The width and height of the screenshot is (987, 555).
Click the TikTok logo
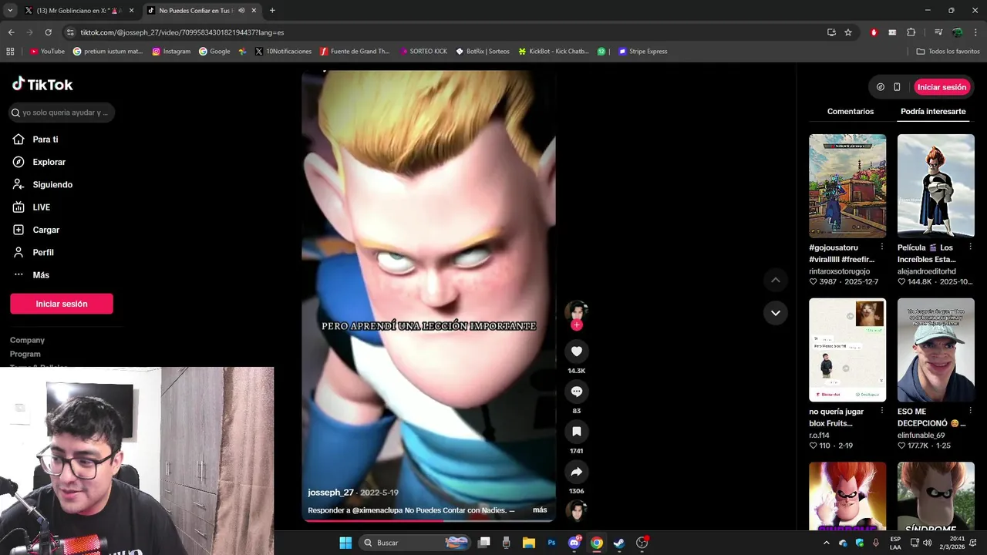pos(42,84)
